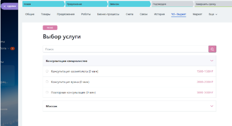Click the Поиск search input field

tap(125, 49)
